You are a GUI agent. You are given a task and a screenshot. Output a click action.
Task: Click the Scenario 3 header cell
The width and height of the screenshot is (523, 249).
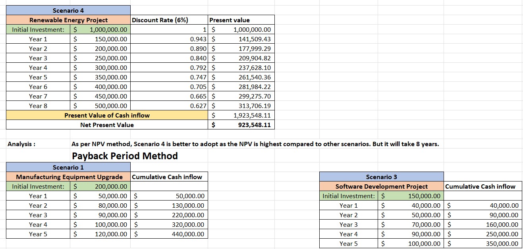click(x=381, y=177)
